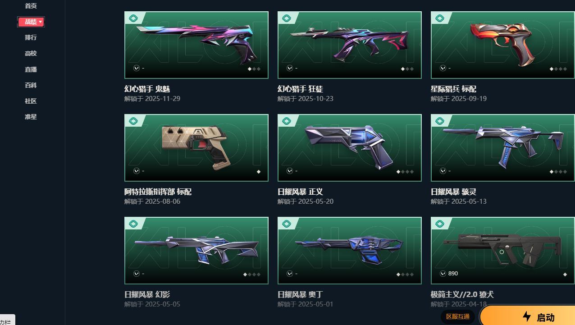The width and height of the screenshot is (575, 325).
Task: Click the 启动 launch button
Action: 528,316
